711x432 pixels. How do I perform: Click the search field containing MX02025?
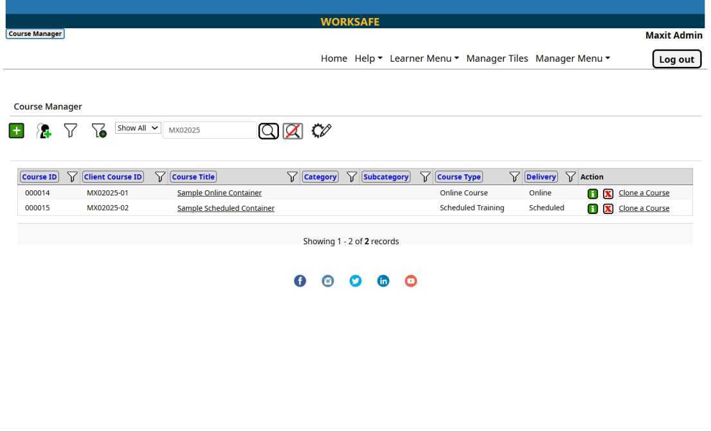(x=209, y=130)
